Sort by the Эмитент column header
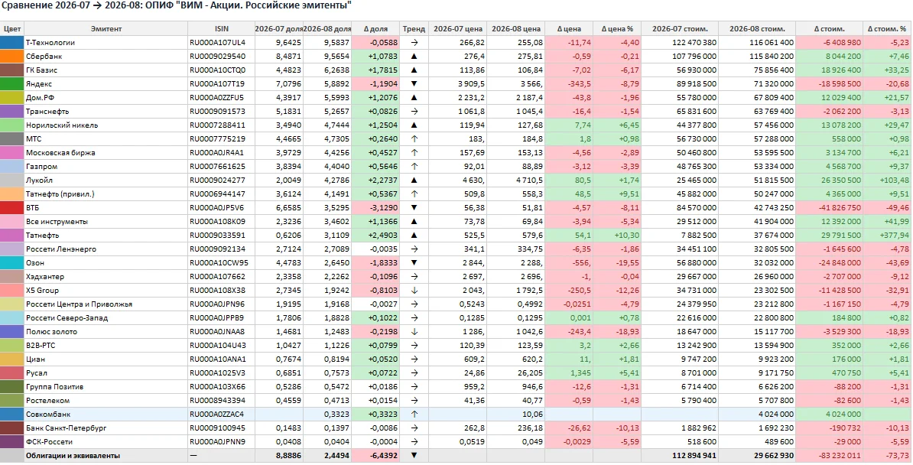Screen dimensions: 913x465 point(106,28)
